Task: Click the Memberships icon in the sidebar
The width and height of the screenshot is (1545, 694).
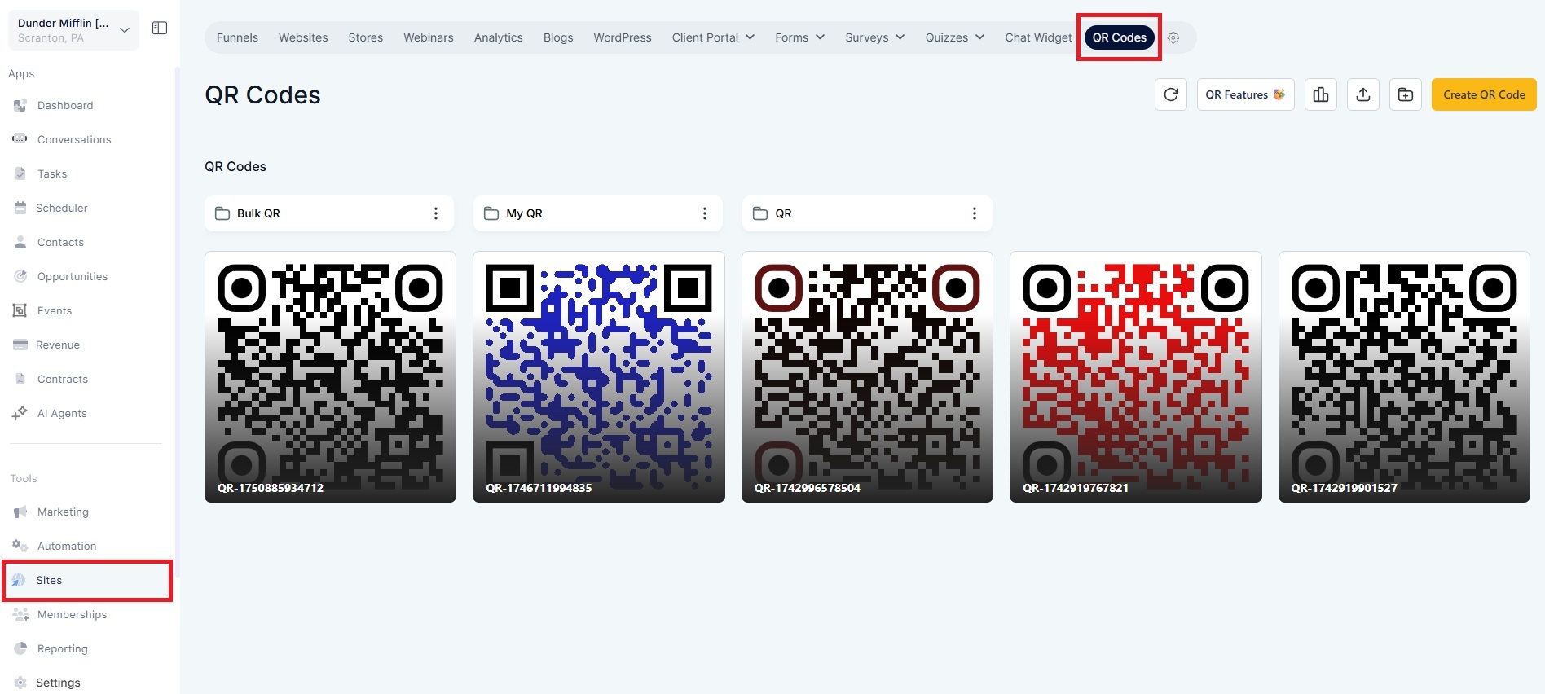Action: [20, 614]
